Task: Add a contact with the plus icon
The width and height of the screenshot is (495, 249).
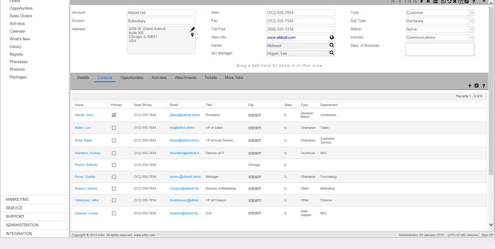Action: (x=470, y=86)
